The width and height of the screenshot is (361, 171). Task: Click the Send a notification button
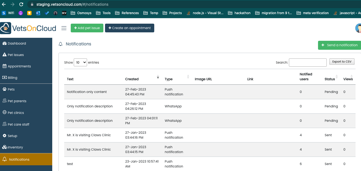tap(339, 45)
